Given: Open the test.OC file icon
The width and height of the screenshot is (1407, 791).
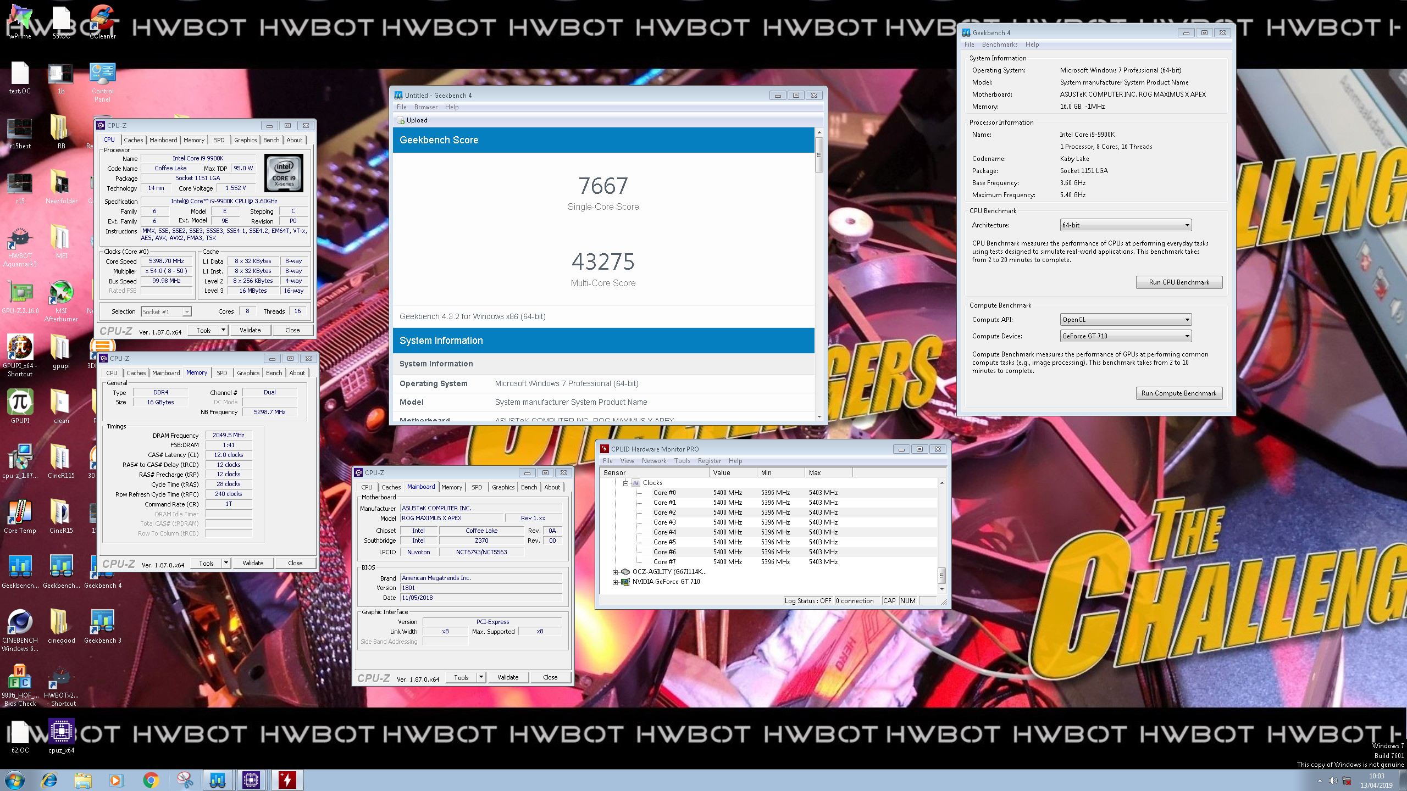Looking at the screenshot, I should (20, 77).
